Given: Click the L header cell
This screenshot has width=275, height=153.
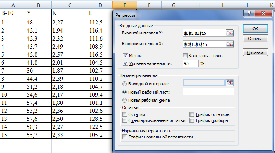Looking at the screenshot, I should click(100, 13).
